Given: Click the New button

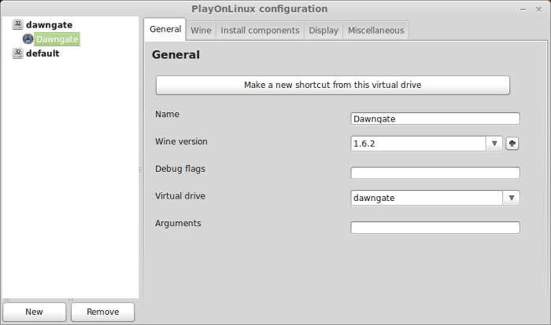Looking at the screenshot, I should [x=35, y=312].
